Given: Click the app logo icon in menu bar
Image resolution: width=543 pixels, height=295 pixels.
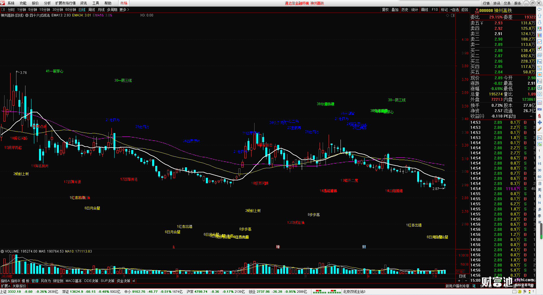Looking at the screenshot, I should [x=3, y=3].
